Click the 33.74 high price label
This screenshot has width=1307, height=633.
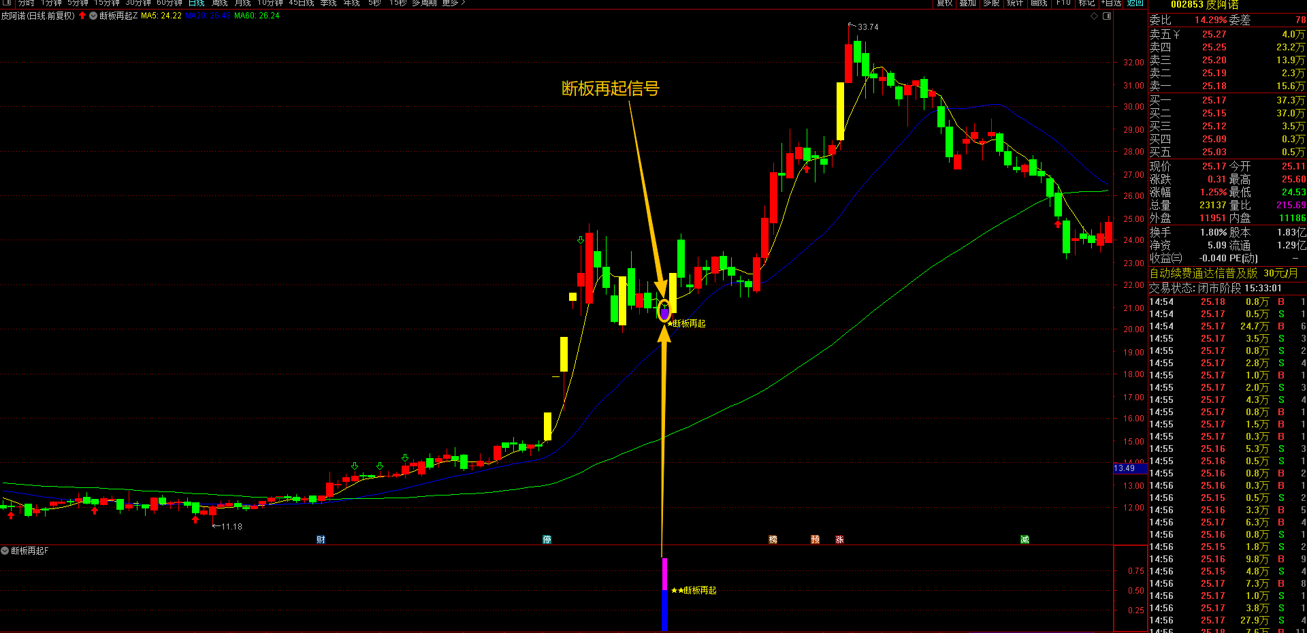[868, 27]
